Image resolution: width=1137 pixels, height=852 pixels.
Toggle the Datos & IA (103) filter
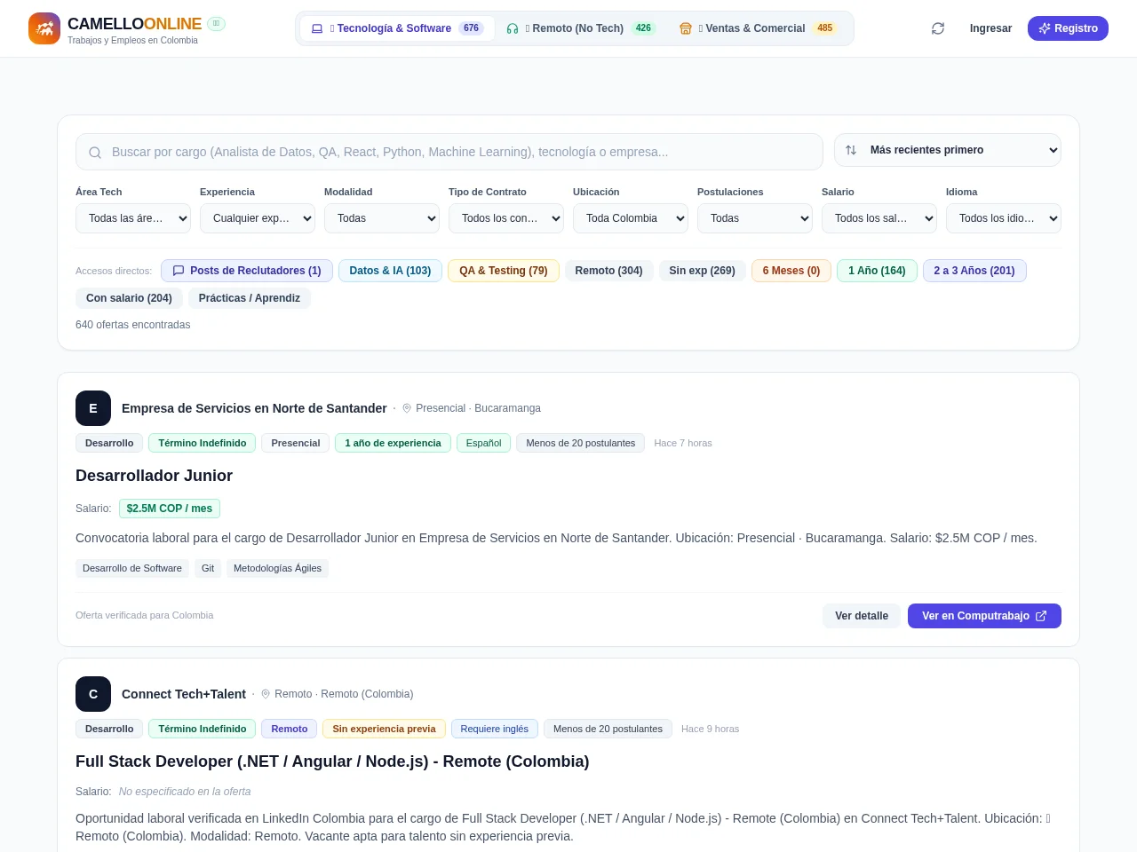tap(390, 271)
